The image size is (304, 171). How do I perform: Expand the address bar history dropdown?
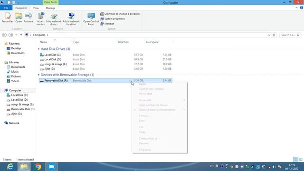click(269, 35)
